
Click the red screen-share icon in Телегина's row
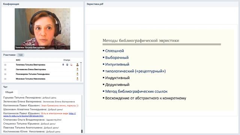coord(71,65)
